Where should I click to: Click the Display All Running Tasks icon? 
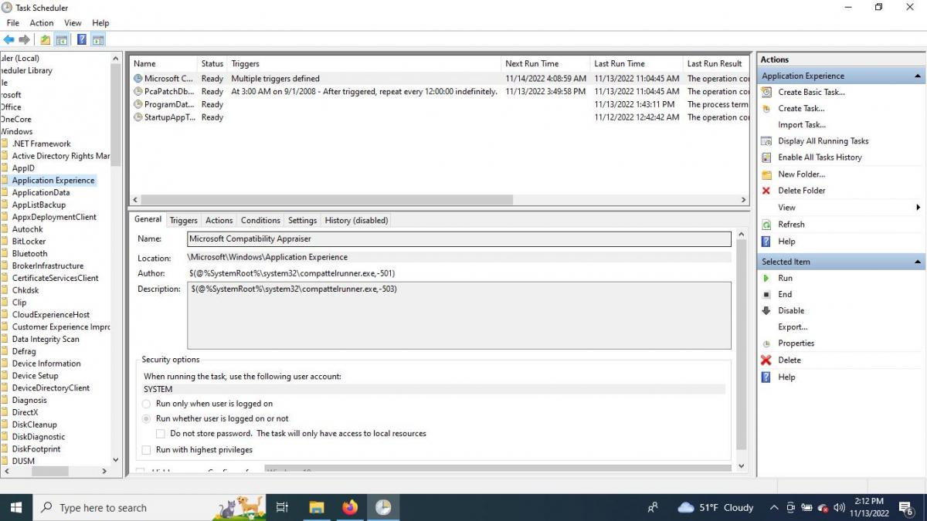click(766, 141)
